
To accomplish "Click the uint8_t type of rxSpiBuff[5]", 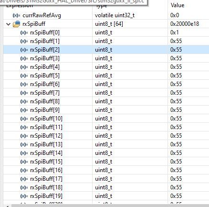I will tap(104, 76).
